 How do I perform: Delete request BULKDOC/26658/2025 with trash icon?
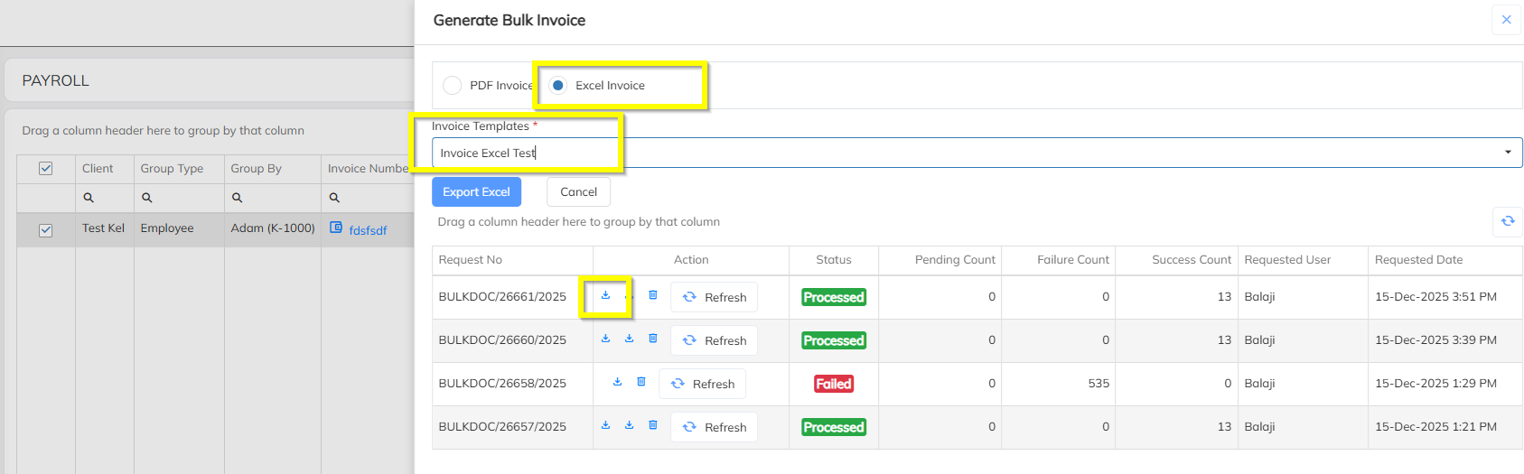pos(640,382)
